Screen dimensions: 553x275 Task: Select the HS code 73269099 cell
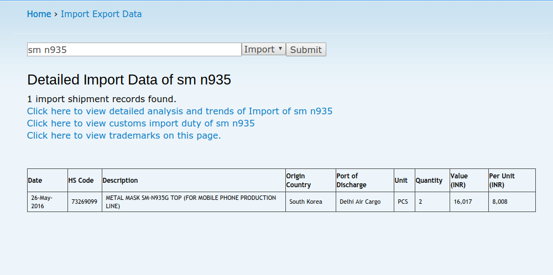[x=84, y=202]
